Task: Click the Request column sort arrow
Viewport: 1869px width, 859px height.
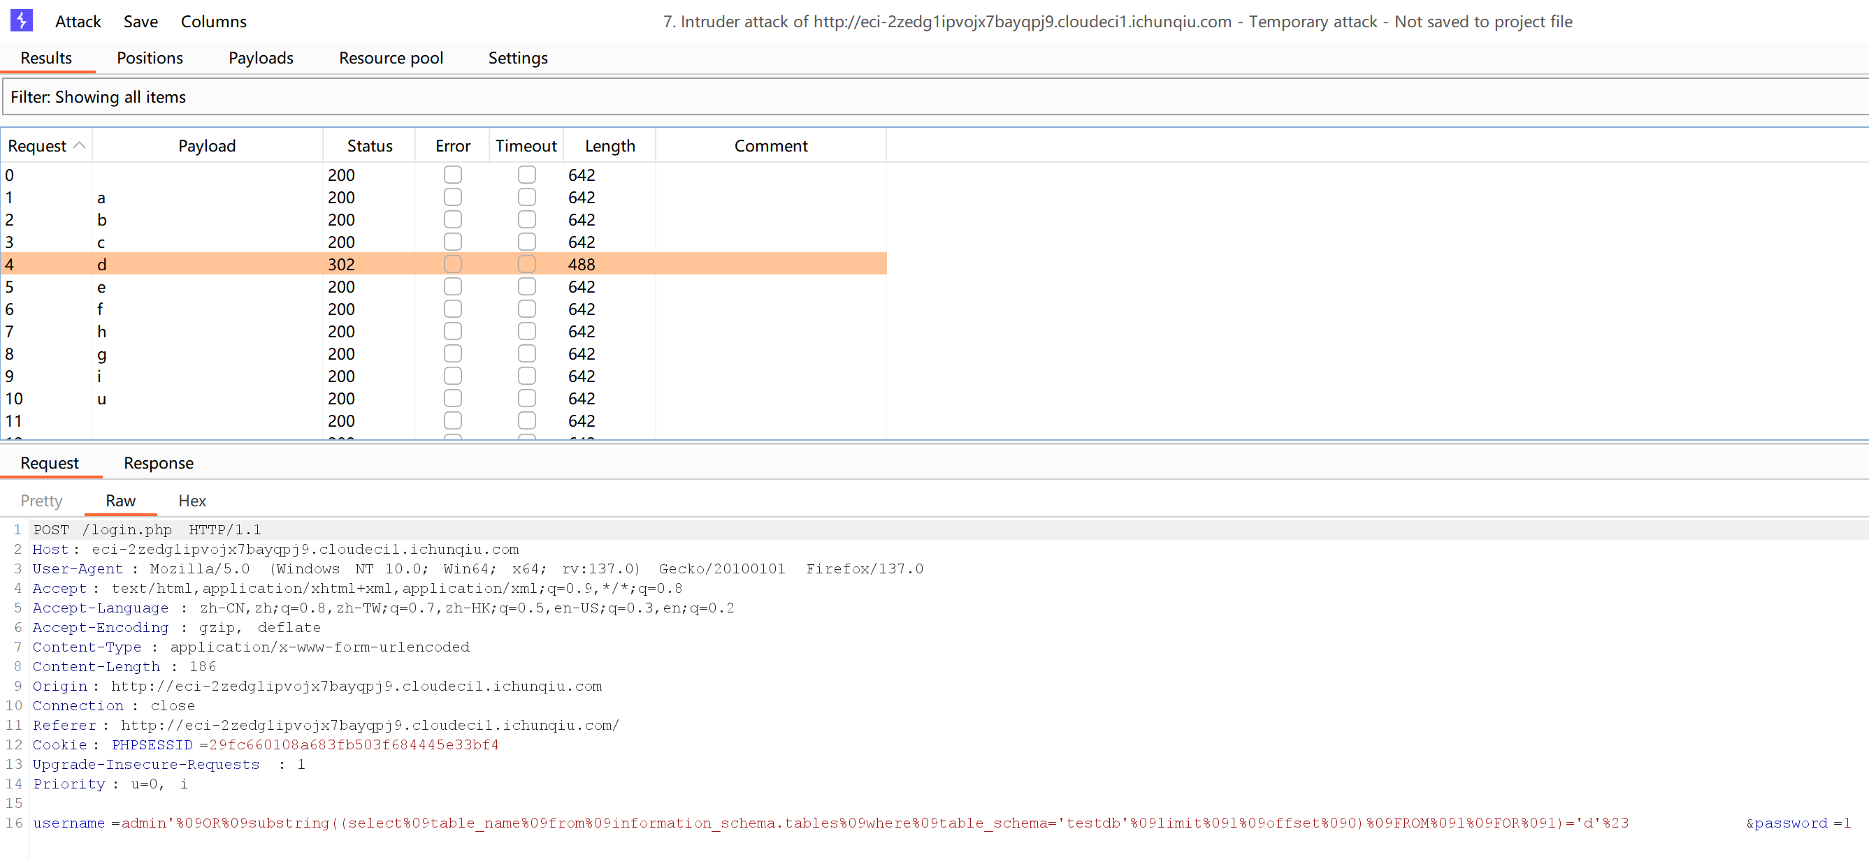Action: pos(80,146)
